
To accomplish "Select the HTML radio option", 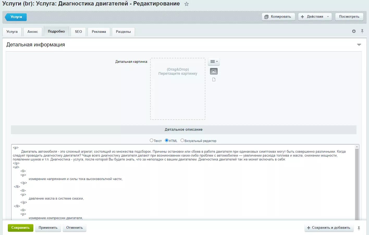I will (x=167, y=140).
